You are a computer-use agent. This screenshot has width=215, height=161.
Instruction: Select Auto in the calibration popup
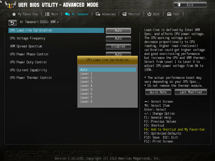coord(107,70)
